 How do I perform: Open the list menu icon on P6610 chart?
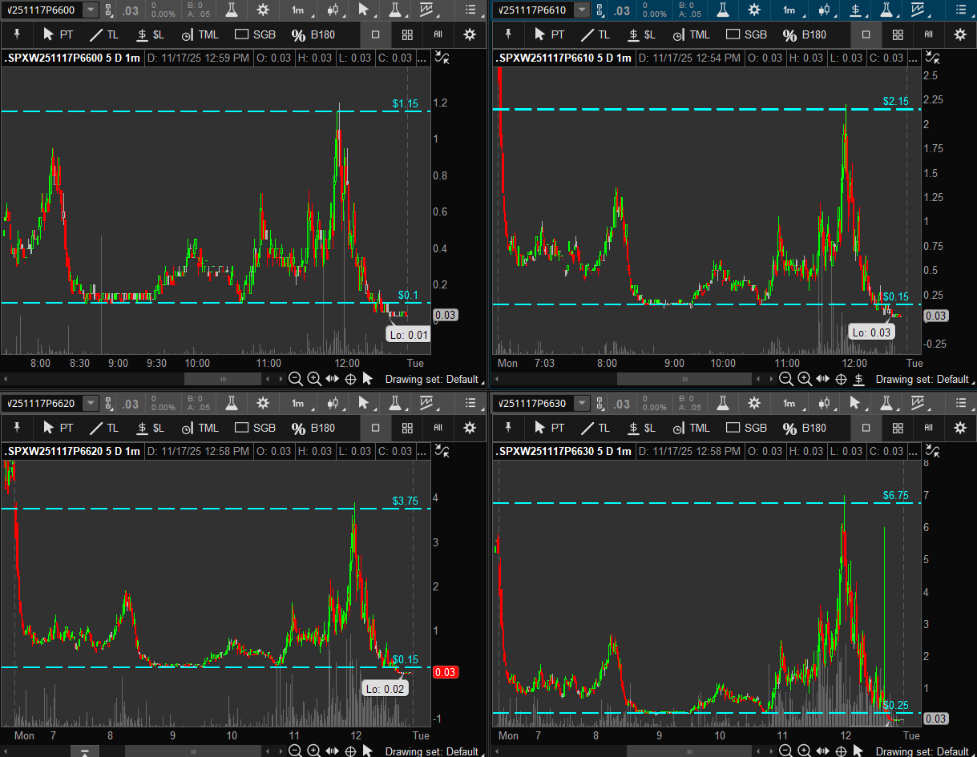click(x=960, y=10)
